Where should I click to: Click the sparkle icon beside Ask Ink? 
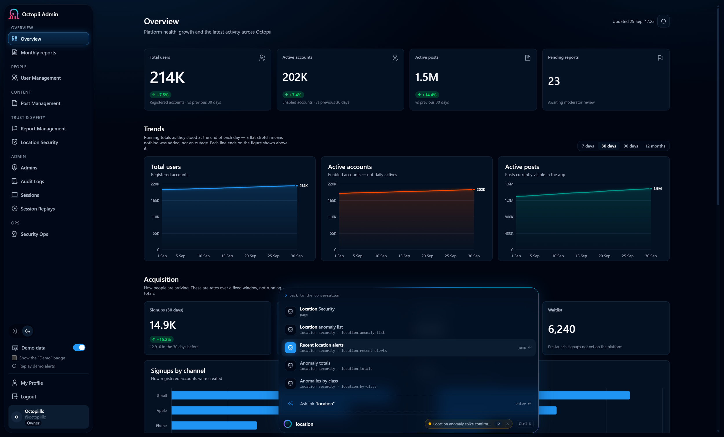coord(290,403)
